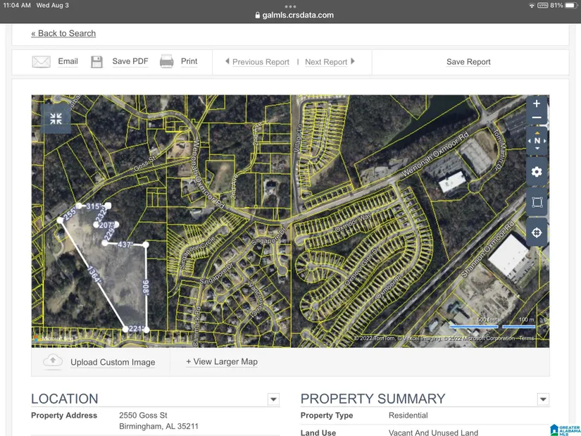Click the map Terms link

[527, 339]
